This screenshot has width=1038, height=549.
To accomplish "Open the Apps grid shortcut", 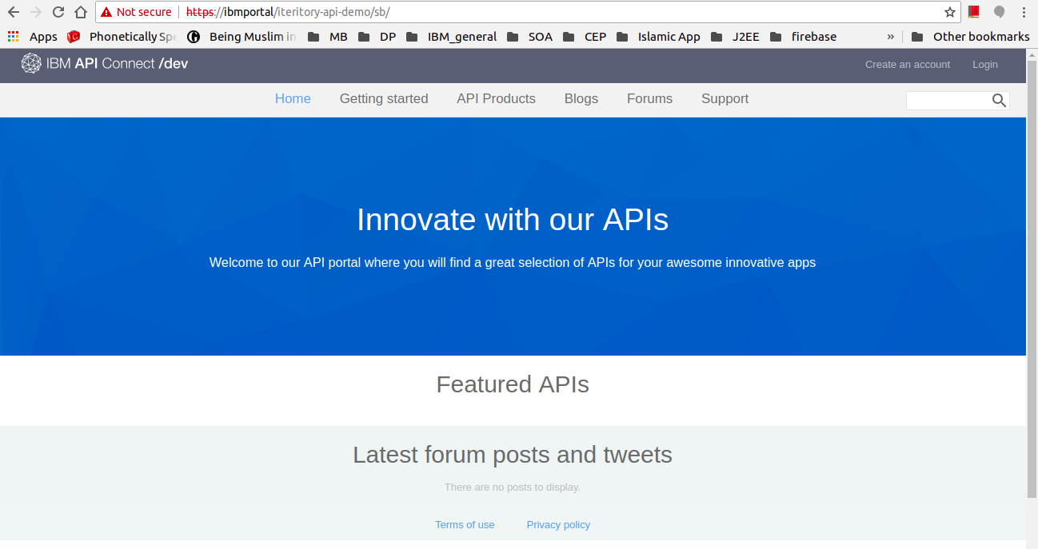I will click(x=32, y=37).
